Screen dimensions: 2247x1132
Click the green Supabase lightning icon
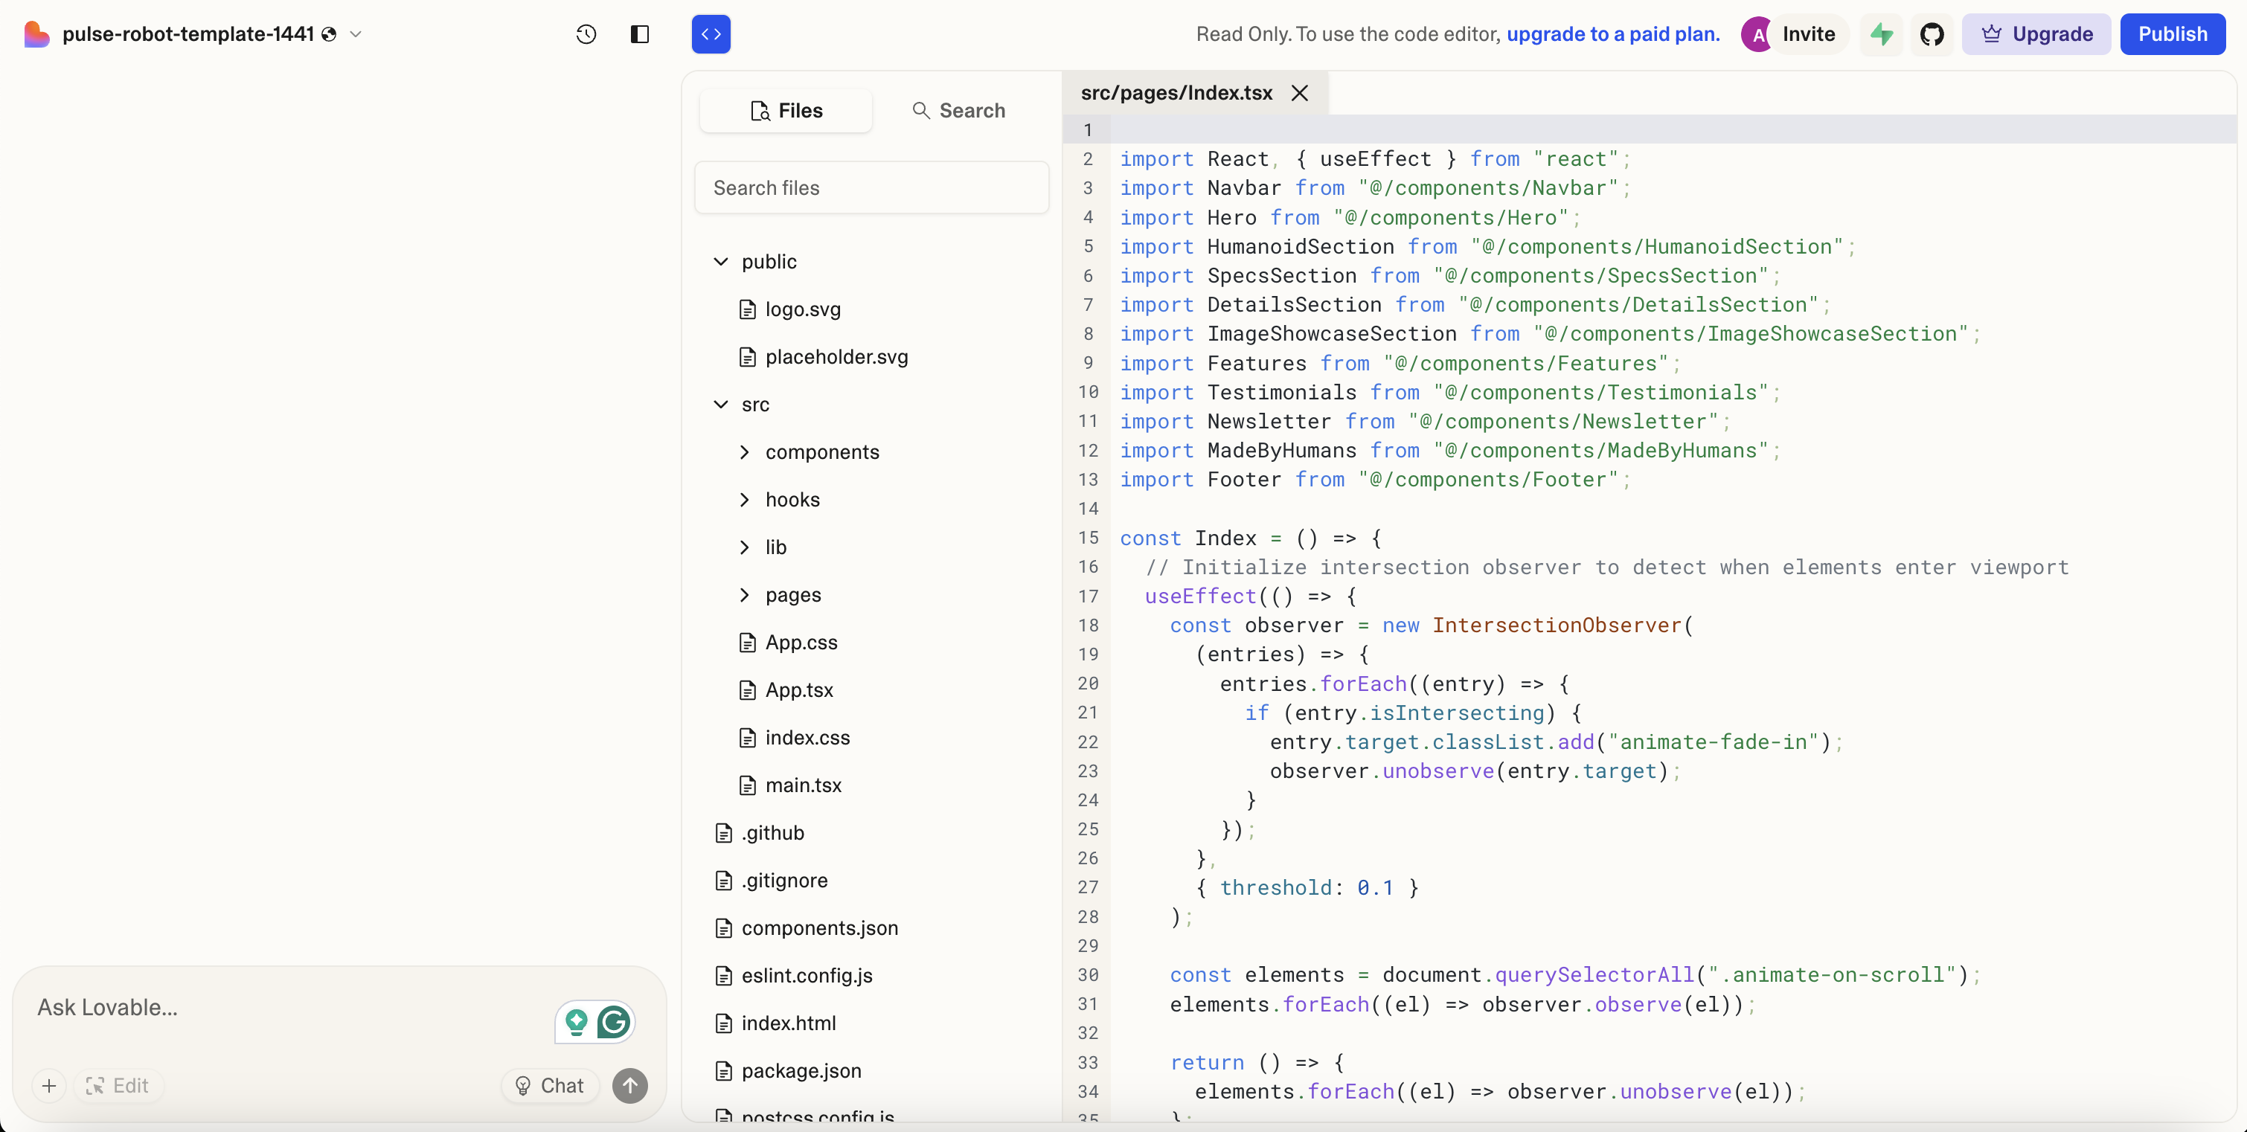[x=1881, y=34]
